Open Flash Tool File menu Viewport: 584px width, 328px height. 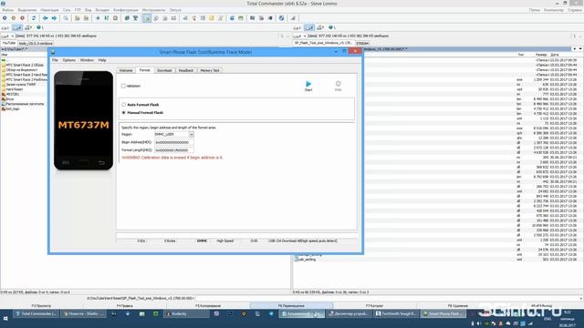click(x=55, y=60)
